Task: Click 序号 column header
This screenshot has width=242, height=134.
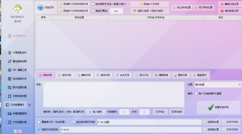Action: (x=43, y=18)
